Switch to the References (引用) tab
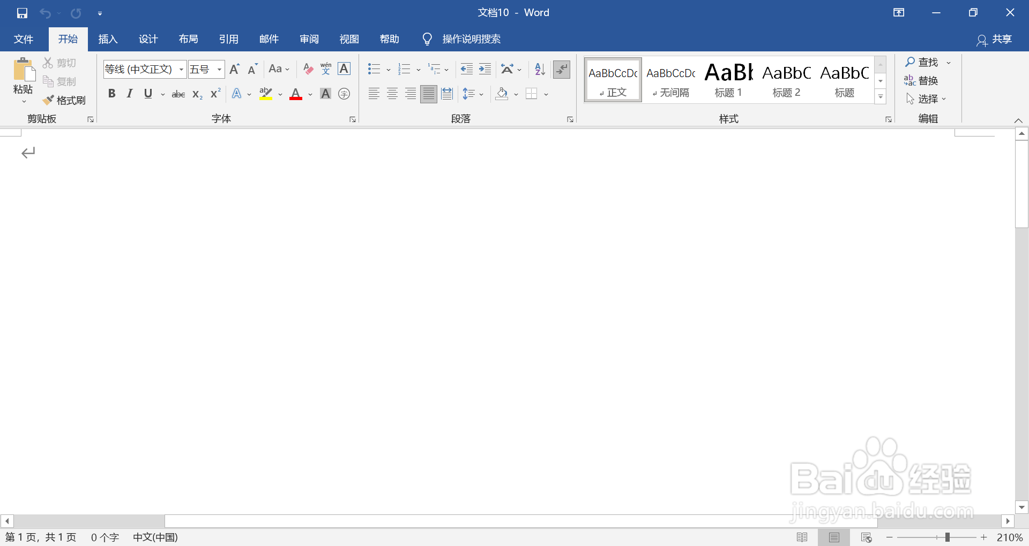The image size is (1029, 546). pos(228,39)
